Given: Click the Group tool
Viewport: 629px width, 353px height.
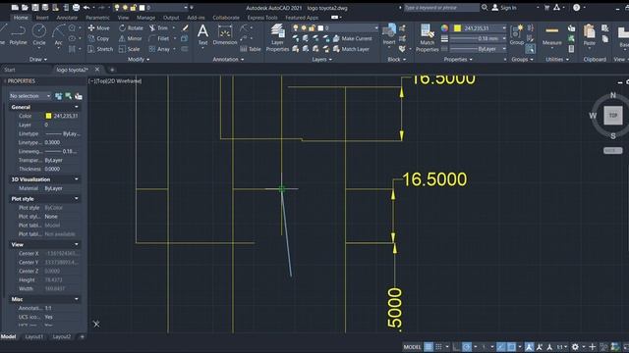Looking at the screenshot, I should [517, 34].
